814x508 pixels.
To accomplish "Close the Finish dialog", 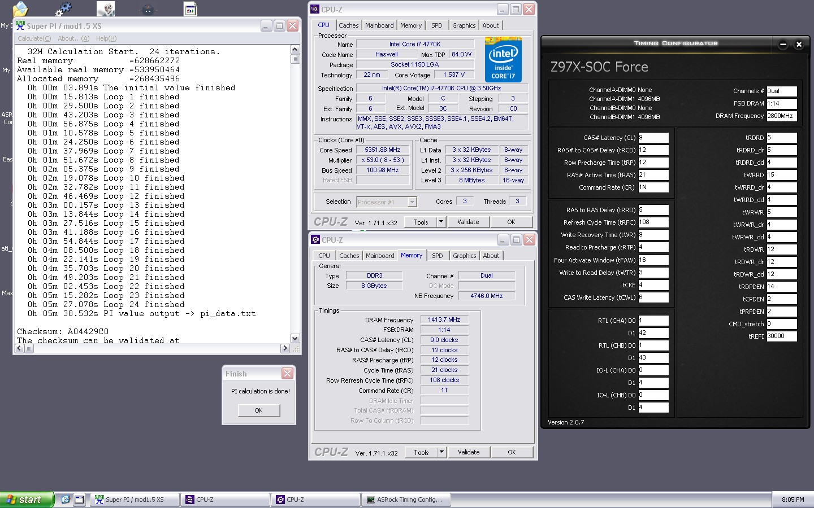I will tap(287, 374).
